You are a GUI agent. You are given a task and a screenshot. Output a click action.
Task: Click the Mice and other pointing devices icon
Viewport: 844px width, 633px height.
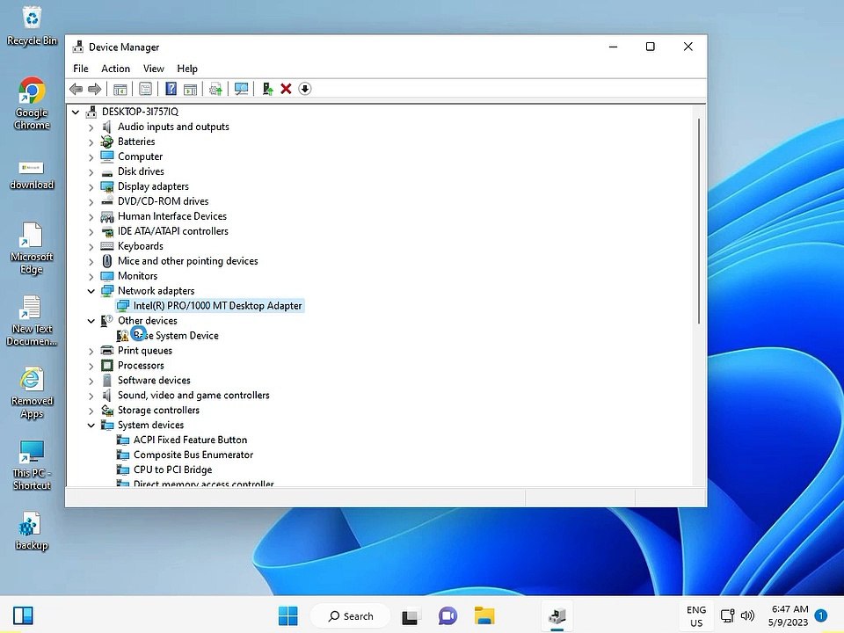[107, 261]
